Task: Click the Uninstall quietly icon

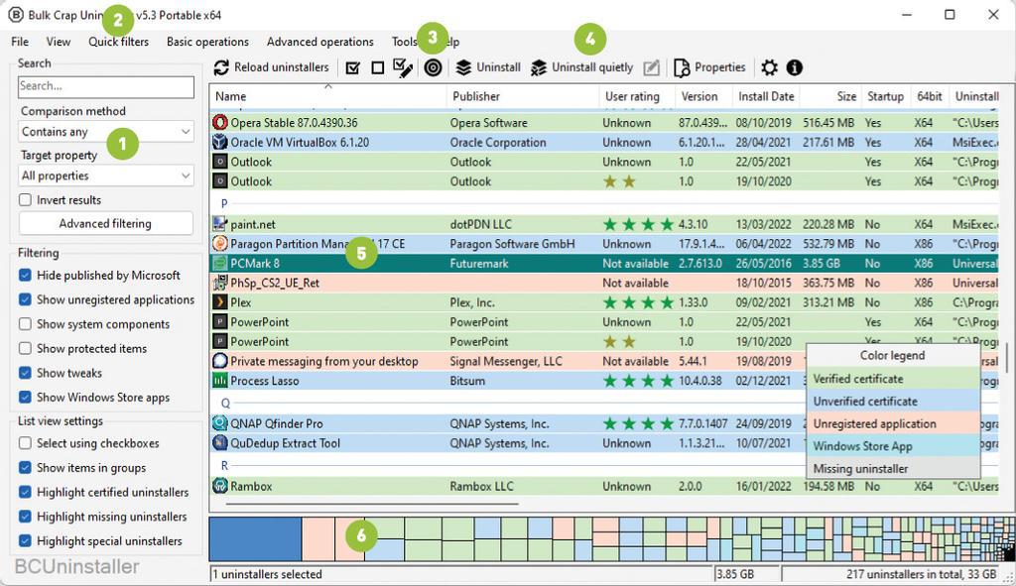Action: (x=539, y=67)
